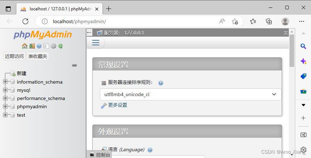Open collation help question icon
Image resolution: width=311 pixels, height=158 pixels.
[161, 83]
